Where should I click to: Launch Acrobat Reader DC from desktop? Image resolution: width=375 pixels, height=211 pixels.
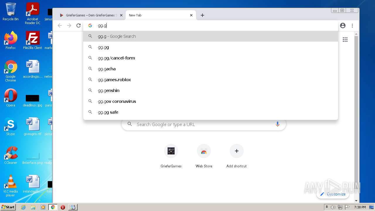(x=33, y=13)
